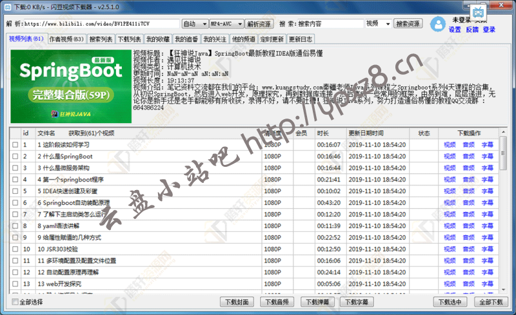
Task: View the 更新日志 tab
Action: click(x=301, y=39)
